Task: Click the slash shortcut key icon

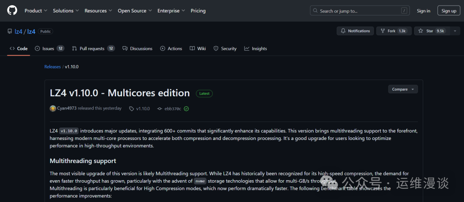Action: pyautogui.click(x=404, y=11)
